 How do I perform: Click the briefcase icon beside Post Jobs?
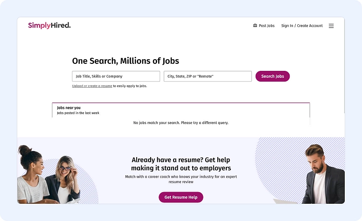point(255,26)
